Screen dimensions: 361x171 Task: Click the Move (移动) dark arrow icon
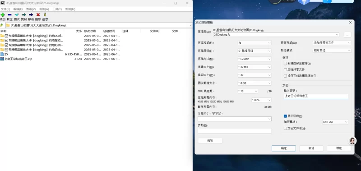coord(31,15)
